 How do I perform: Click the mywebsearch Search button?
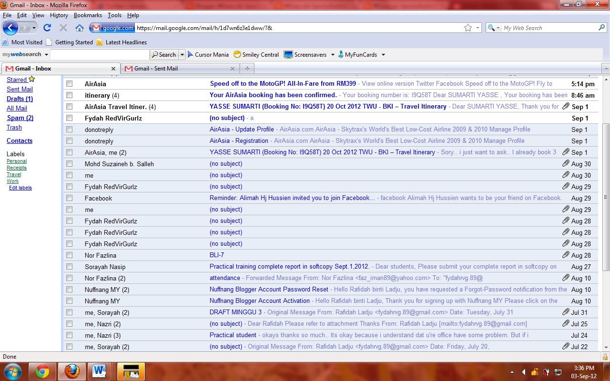(x=164, y=55)
